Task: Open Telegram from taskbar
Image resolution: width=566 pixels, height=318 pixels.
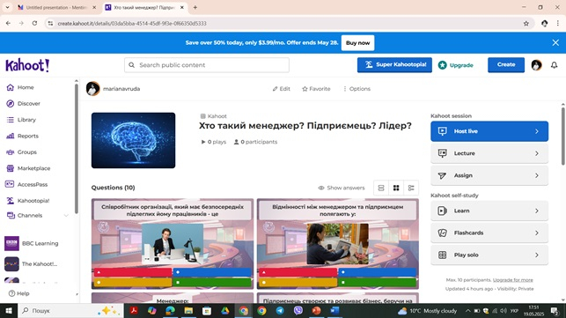Action: pos(280,311)
